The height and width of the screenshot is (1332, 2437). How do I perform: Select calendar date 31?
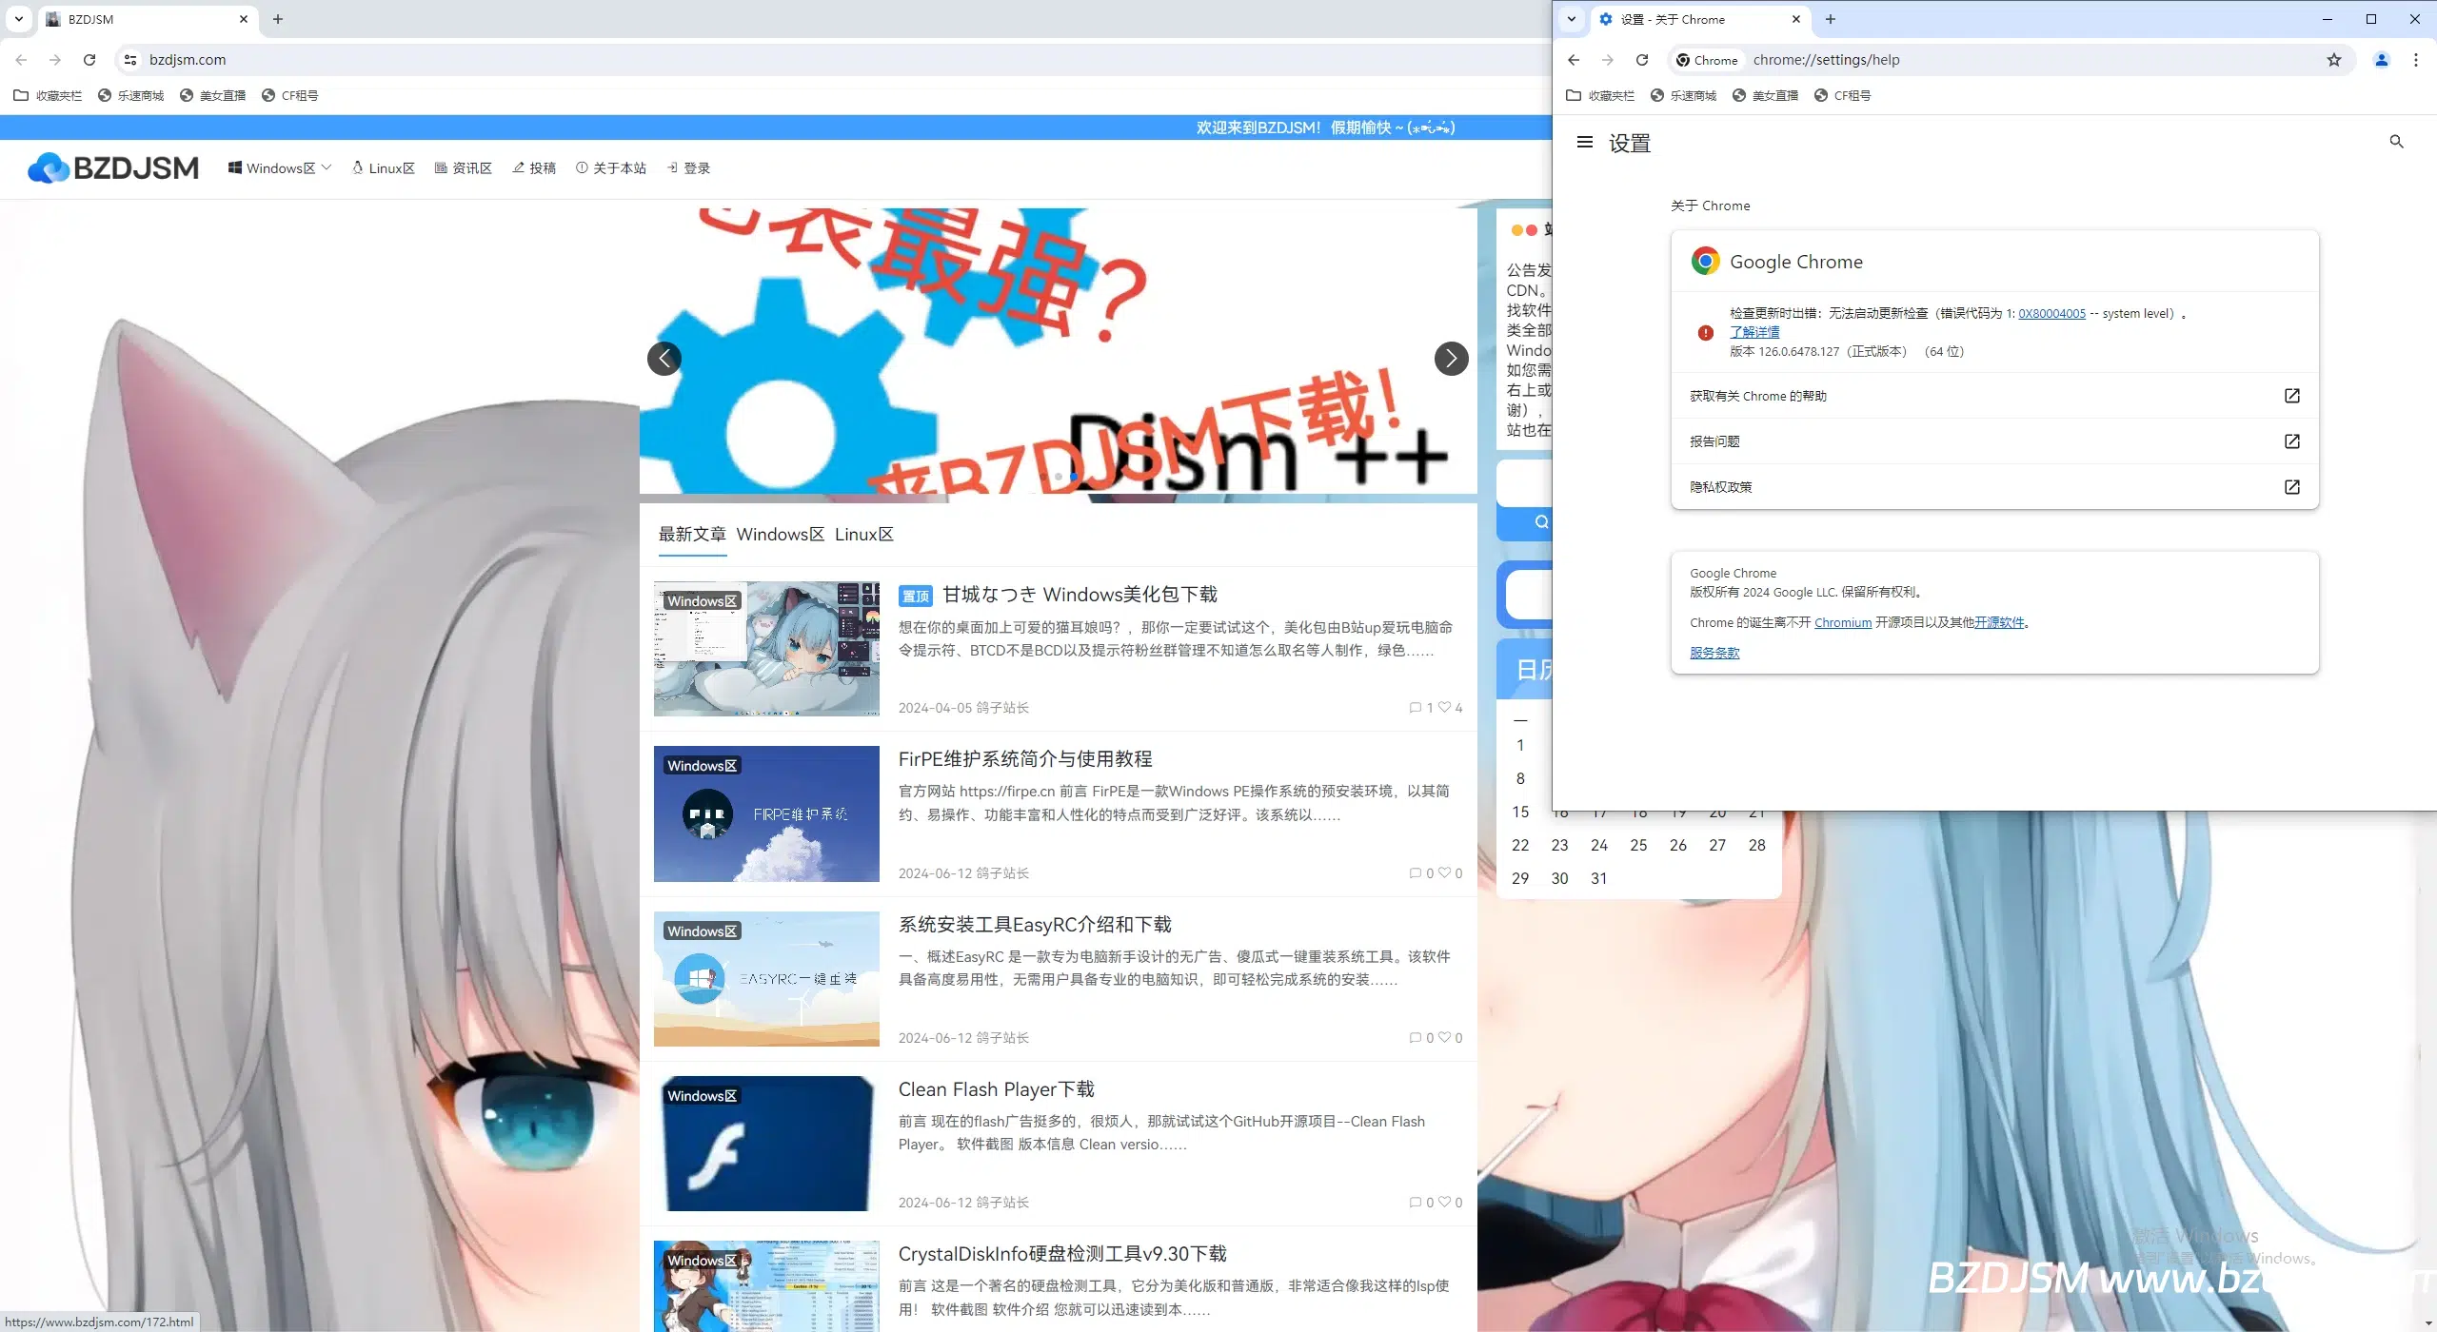click(x=1599, y=878)
